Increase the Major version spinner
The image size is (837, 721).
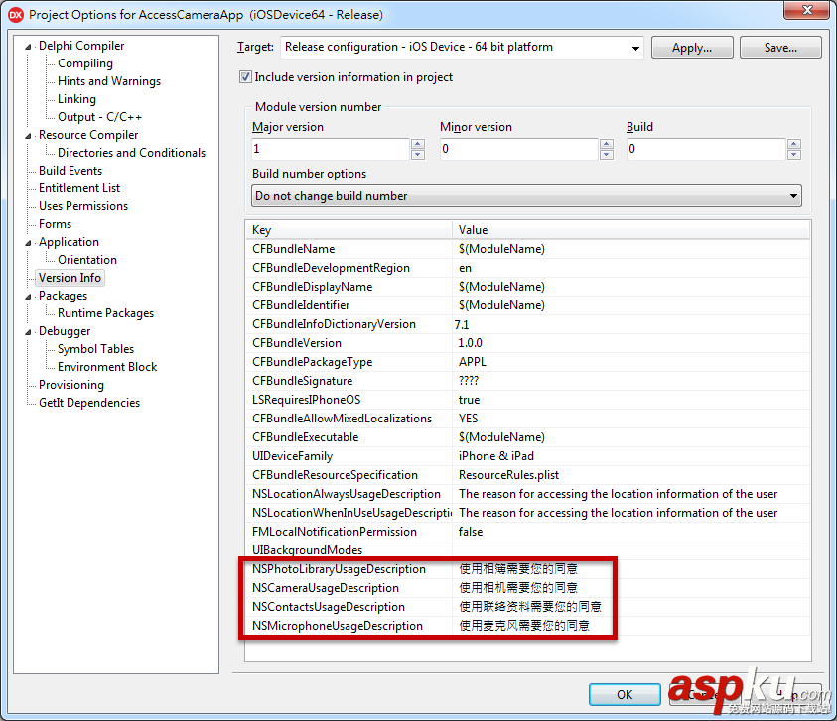[x=418, y=144]
